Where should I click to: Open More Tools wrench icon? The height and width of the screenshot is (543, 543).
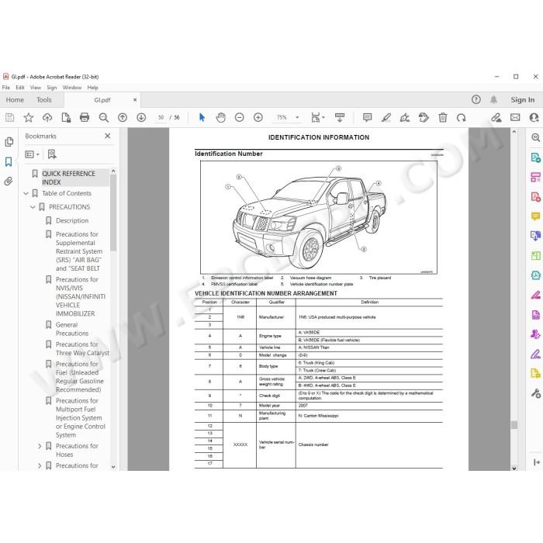click(535, 393)
